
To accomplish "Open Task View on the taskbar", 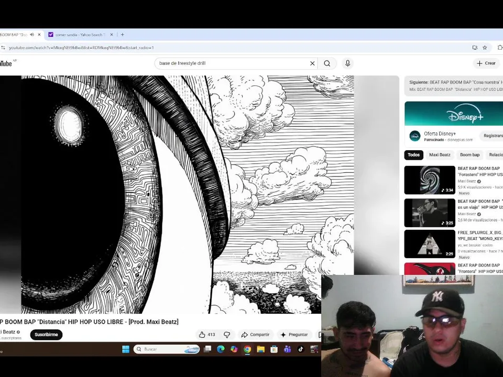I will (207, 349).
